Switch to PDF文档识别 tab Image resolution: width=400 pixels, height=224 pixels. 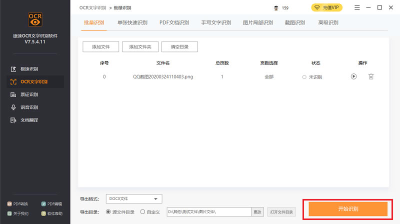point(174,22)
